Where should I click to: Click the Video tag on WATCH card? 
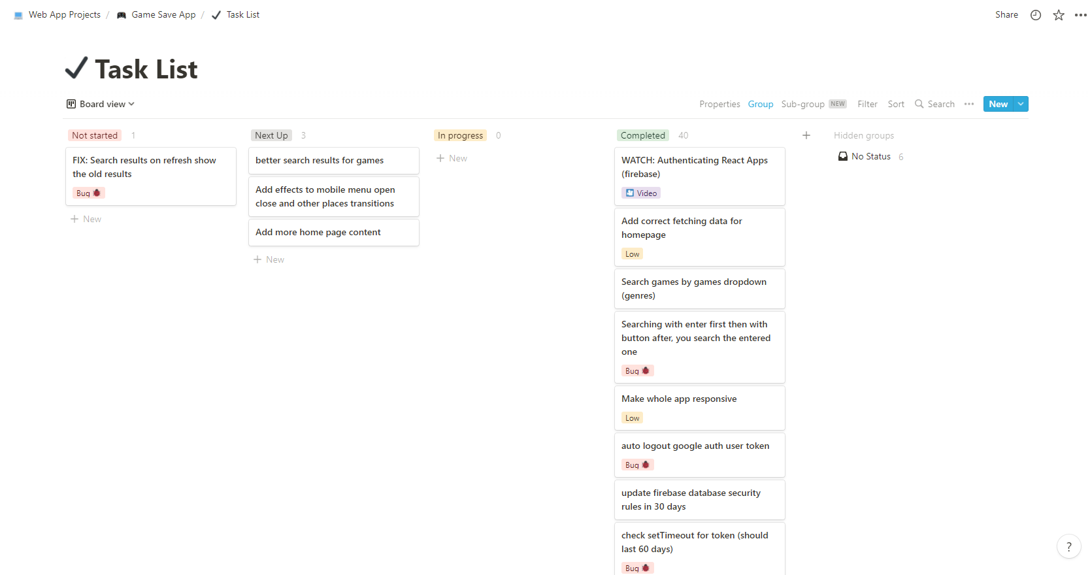[641, 193]
